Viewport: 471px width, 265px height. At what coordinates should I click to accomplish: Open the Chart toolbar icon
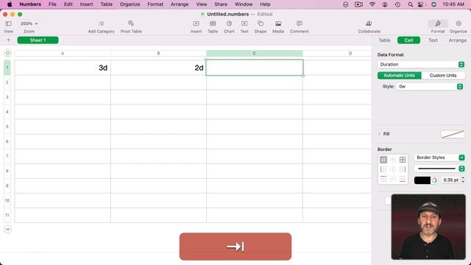[229, 24]
